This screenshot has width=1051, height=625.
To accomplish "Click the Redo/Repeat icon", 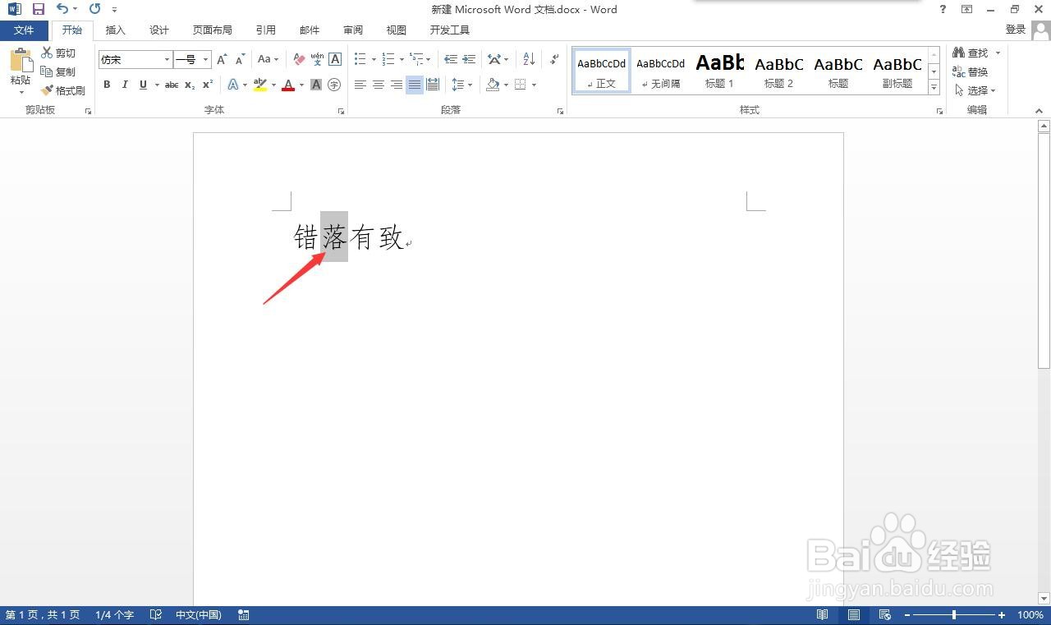I will pyautogui.click(x=94, y=9).
